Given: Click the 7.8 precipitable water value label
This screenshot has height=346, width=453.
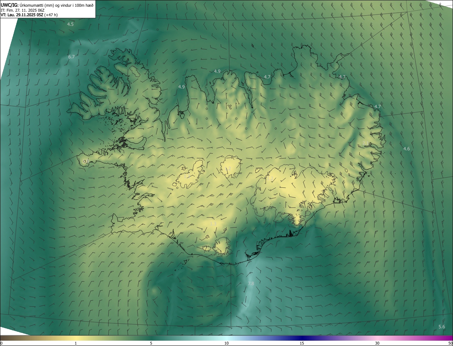Looking at the screenshot, I should coord(251,284).
